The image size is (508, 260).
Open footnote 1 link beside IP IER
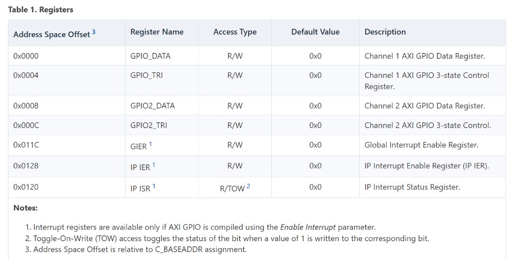click(x=154, y=165)
